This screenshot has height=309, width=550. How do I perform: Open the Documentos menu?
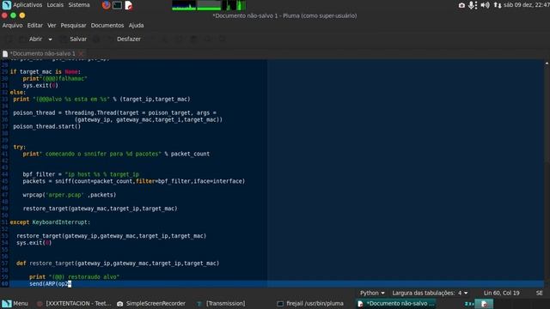click(x=107, y=25)
